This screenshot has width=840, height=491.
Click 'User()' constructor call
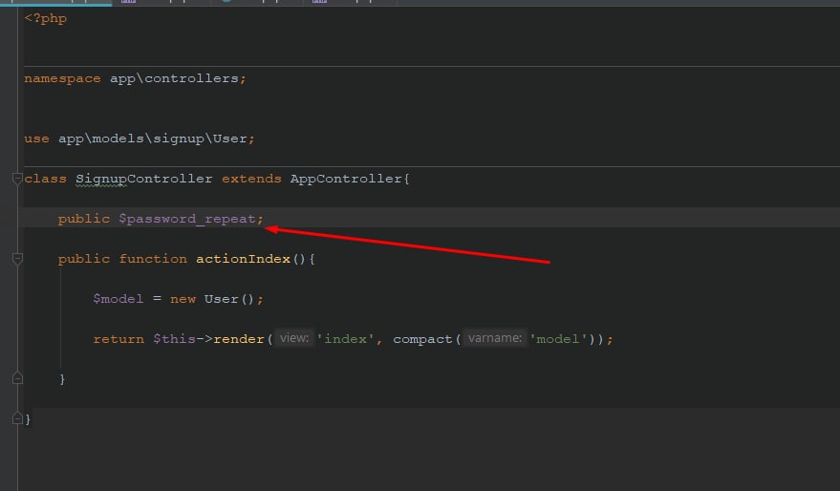[229, 299]
